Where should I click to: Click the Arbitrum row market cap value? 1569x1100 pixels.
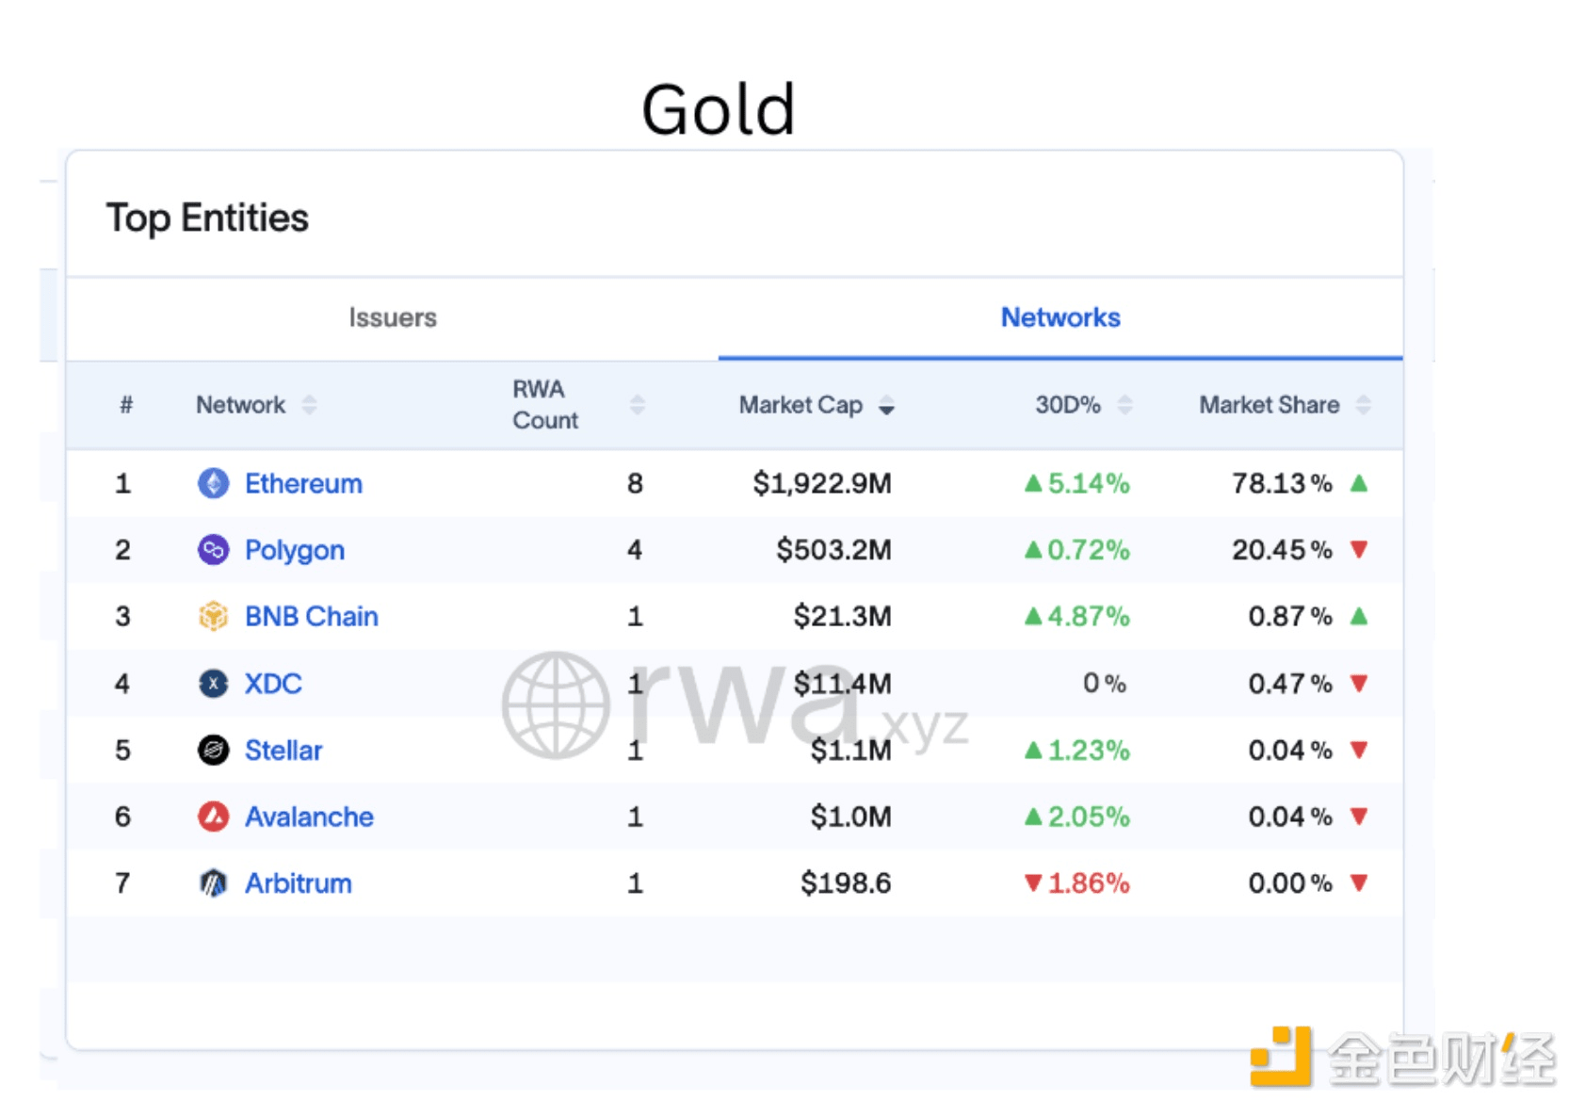845,883
